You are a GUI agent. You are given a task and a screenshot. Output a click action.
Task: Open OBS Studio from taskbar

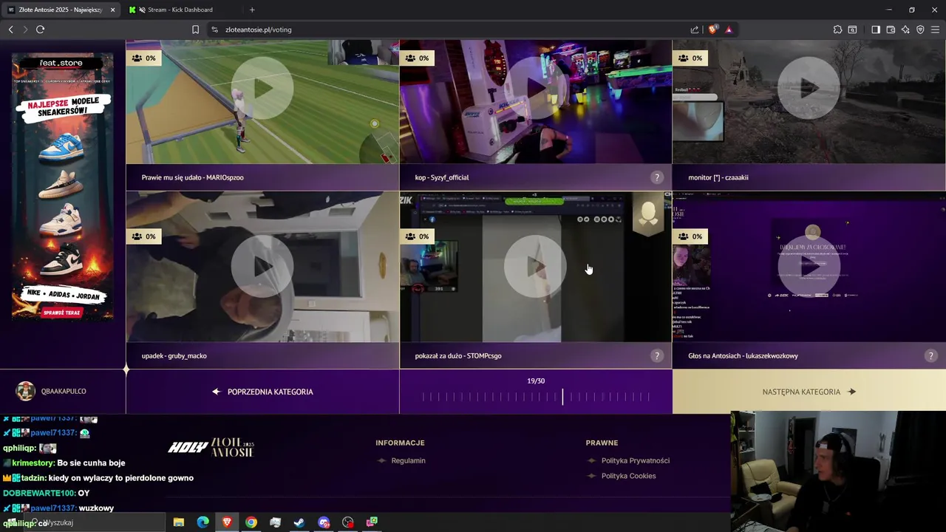tap(348, 522)
